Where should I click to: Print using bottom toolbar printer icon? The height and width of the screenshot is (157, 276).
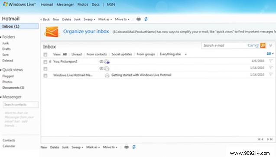coord(127,147)
